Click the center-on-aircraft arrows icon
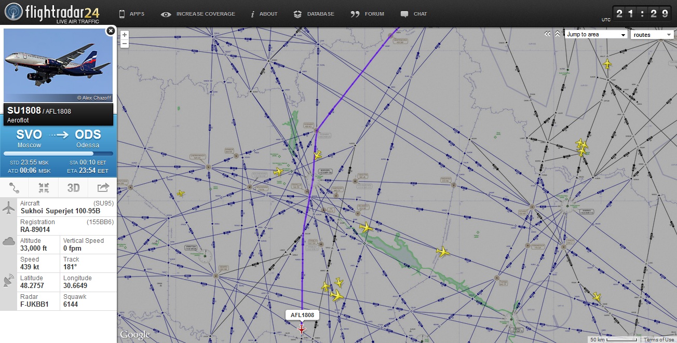 pos(44,188)
